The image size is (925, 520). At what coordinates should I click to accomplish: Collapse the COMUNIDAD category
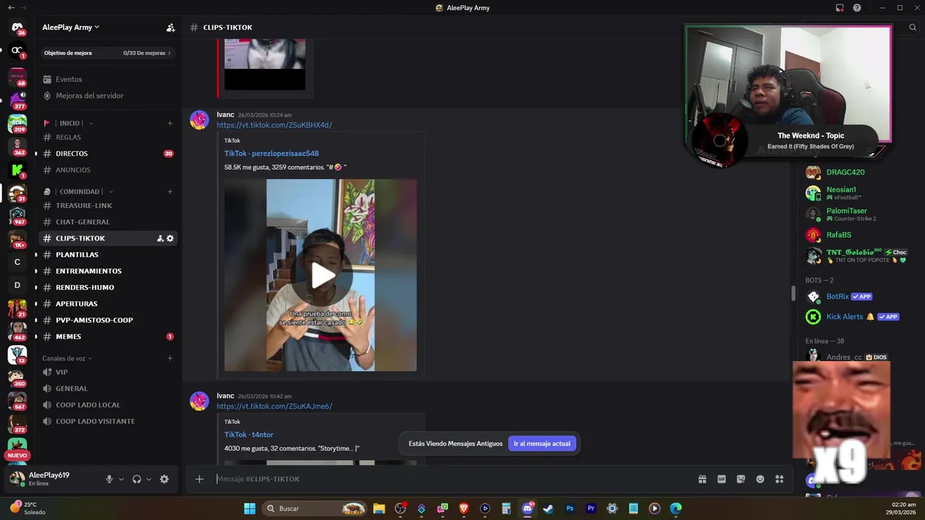click(79, 191)
